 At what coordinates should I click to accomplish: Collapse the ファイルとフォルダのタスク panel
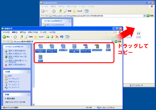(28, 47)
